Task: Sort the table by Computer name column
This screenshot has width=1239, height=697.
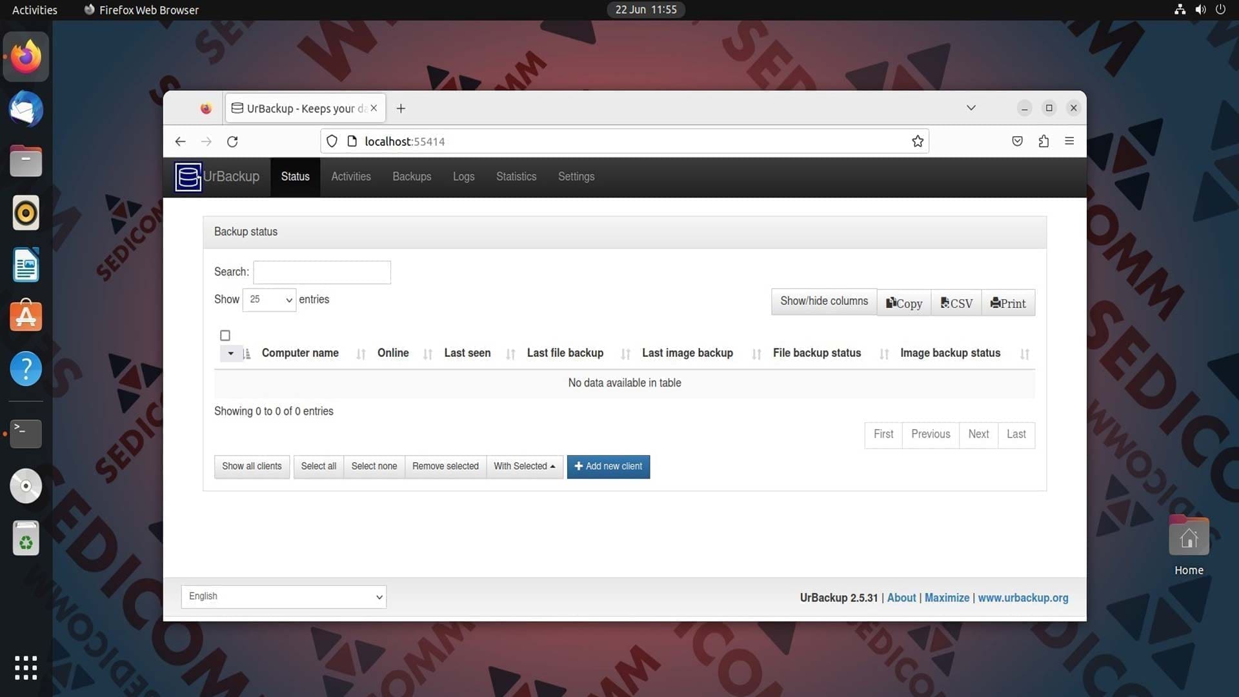Action: coord(300,353)
